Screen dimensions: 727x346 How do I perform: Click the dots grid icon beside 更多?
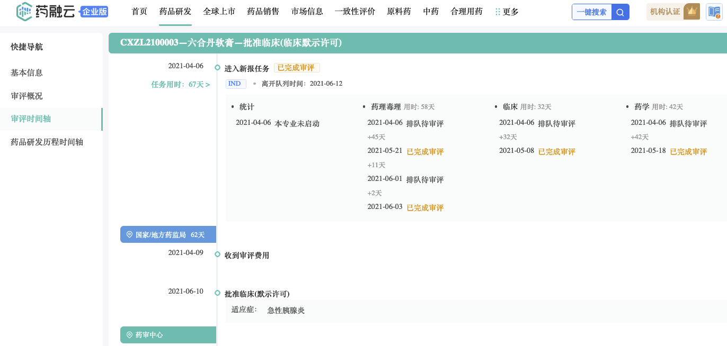point(497,12)
